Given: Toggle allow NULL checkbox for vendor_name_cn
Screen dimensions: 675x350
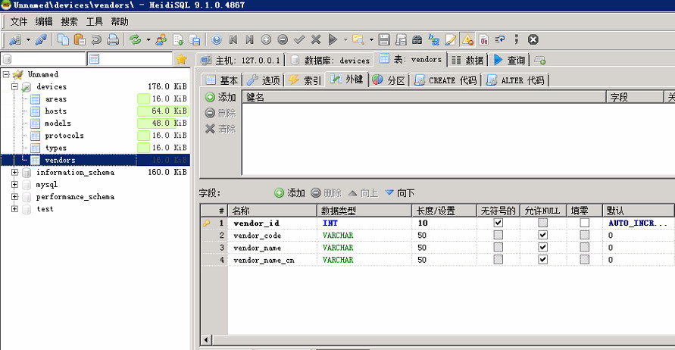Looking at the screenshot, I should 543,260.
